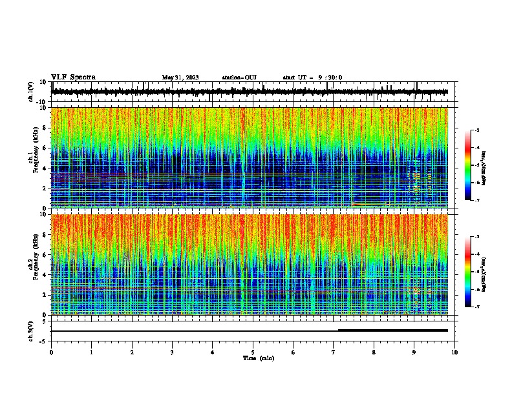Viewport: 512px width, 395px height.
Task: Click the ch.1 color bar 'log(PSD)' label
Action: (484, 168)
